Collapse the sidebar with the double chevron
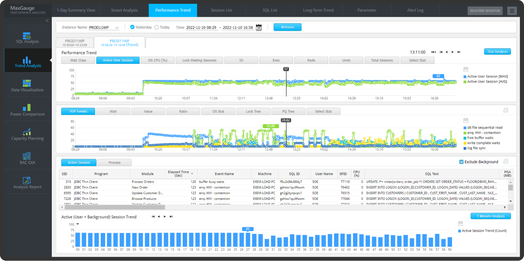524x261 pixels. point(47,21)
